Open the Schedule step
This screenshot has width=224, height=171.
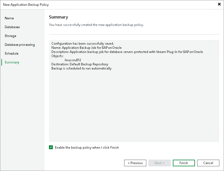[11, 53]
